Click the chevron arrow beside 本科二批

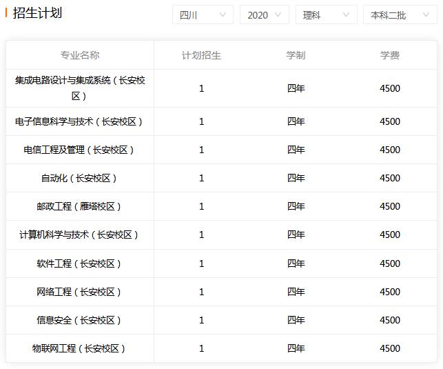[x=426, y=14]
